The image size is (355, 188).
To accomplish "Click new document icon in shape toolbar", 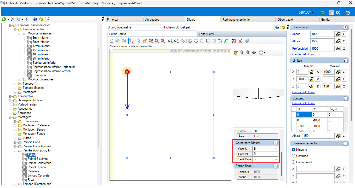I will [x=112, y=41].
